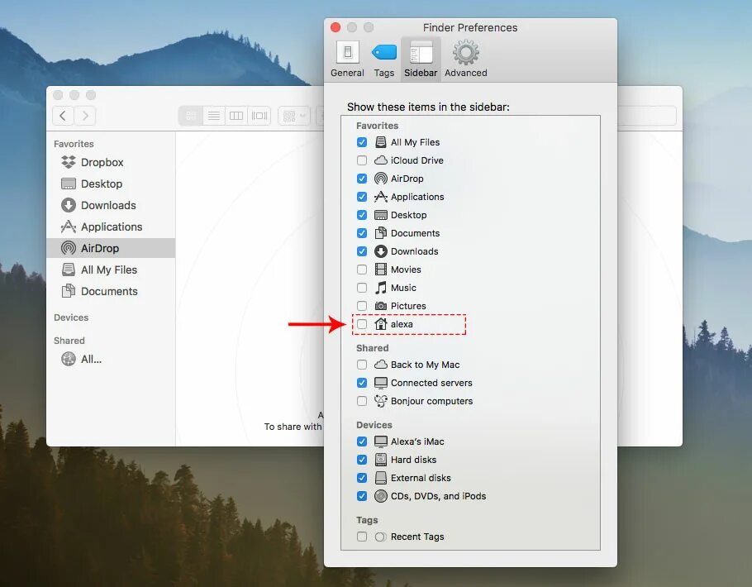This screenshot has height=587, width=752.
Task: Click the Connected servers monitor icon
Action: 381,383
